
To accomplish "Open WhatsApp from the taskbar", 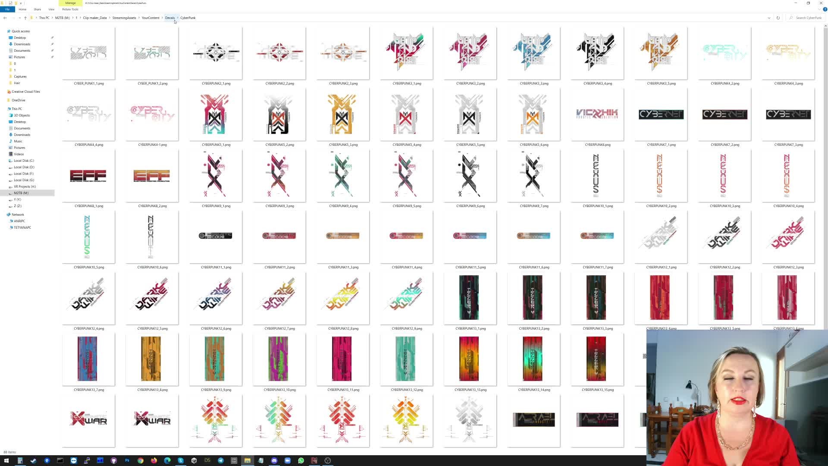I will [301, 460].
